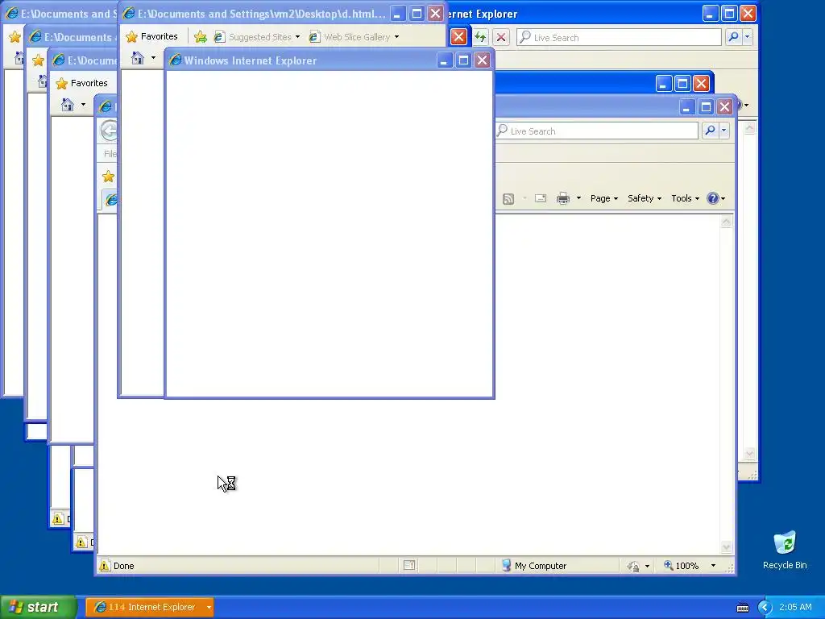Click Live Search field in the topmost back window
The image size is (825, 619).
point(619,37)
